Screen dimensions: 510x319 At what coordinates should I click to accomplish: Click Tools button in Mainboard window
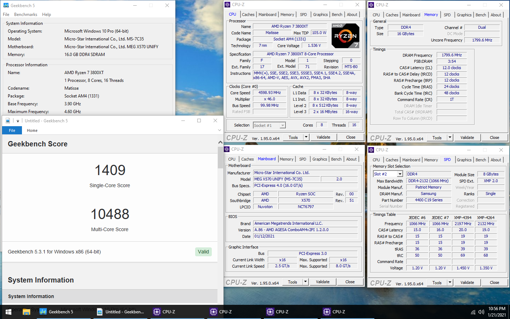(x=293, y=282)
